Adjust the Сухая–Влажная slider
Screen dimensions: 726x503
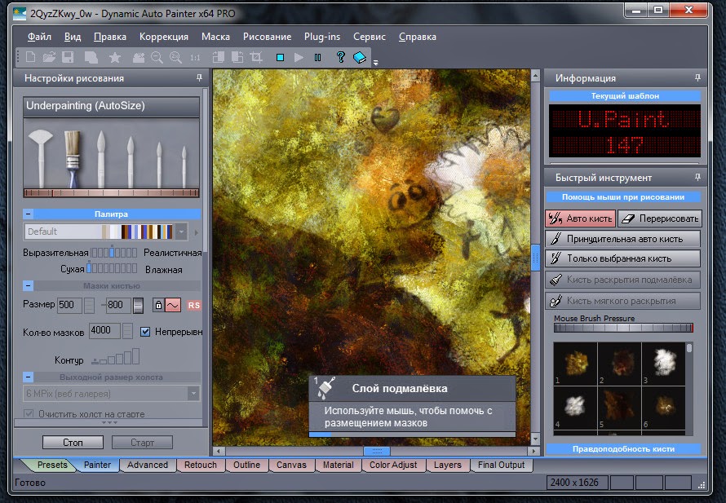click(112, 268)
